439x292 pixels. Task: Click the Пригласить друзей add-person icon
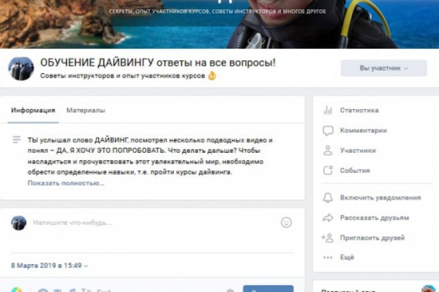tap(327, 238)
